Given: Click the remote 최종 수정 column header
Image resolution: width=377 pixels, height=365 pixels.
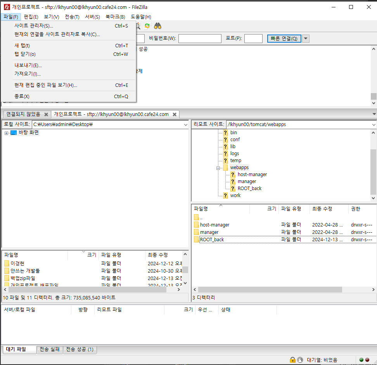Looking at the screenshot, I should 329,209.
